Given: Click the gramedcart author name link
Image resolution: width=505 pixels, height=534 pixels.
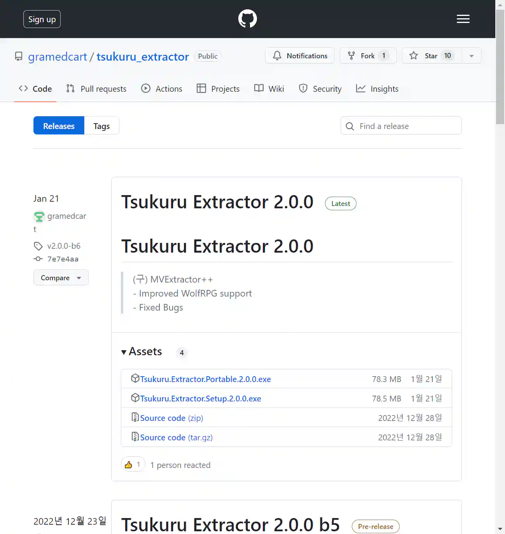Looking at the screenshot, I should (x=66, y=216).
